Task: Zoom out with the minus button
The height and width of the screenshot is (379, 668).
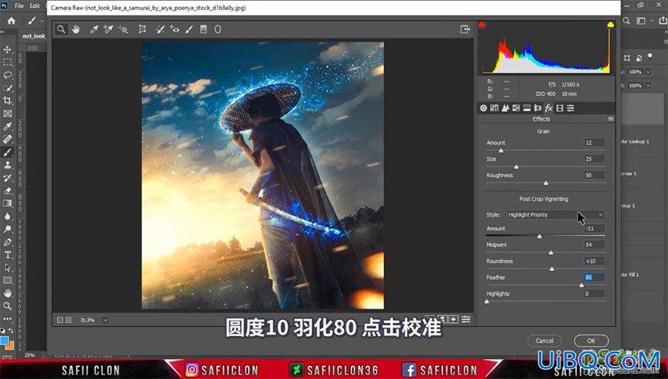Action: (x=60, y=320)
